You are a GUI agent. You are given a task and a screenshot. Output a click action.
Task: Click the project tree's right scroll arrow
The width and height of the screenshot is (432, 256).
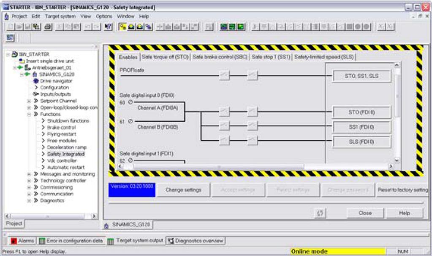[x=94, y=216]
